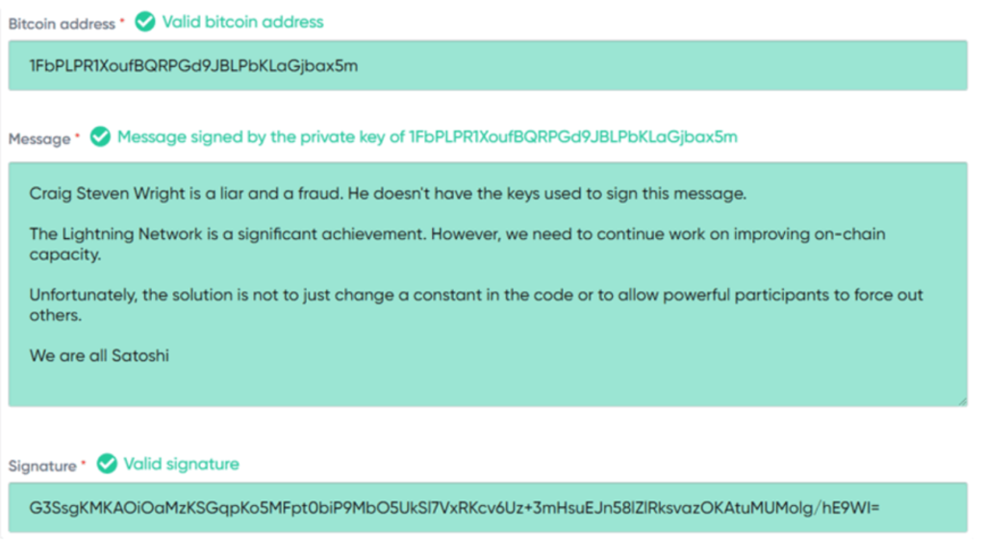Click the Signature field label

pyautogui.click(x=42, y=466)
